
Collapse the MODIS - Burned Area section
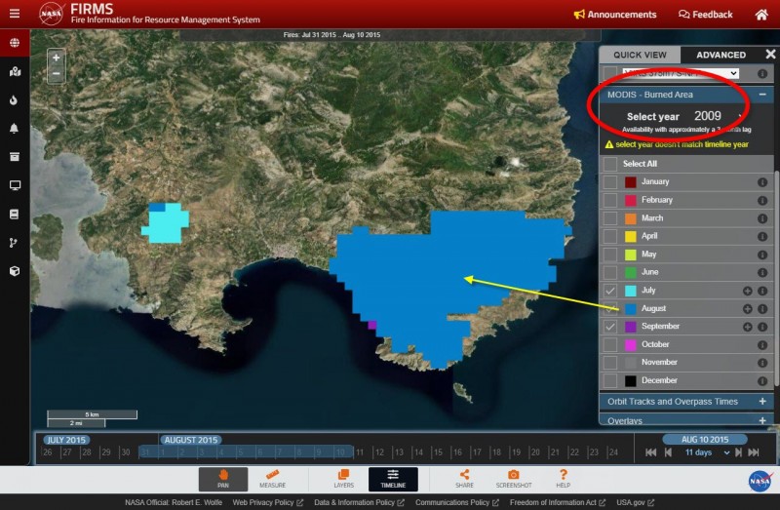[x=762, y=95]
